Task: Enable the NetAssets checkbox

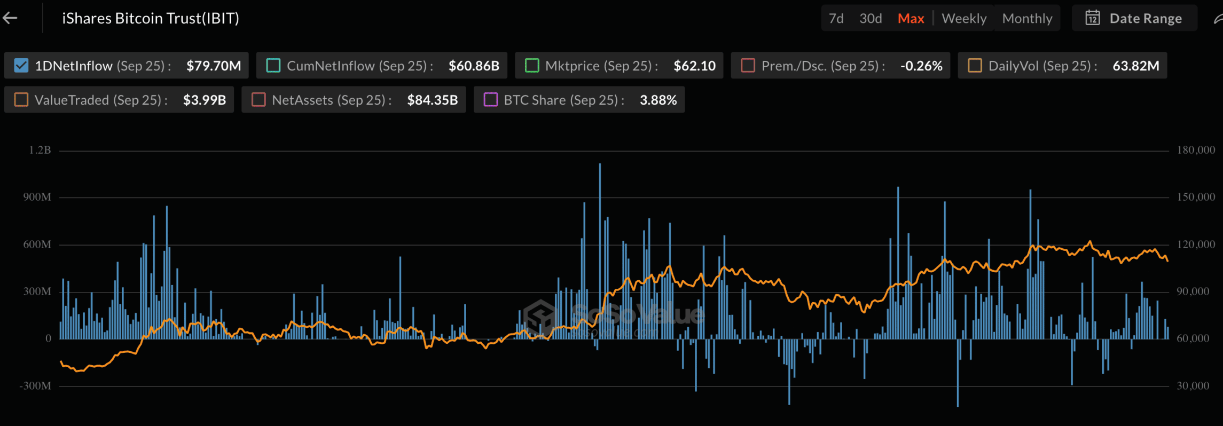Action: [x=258, y=100]
